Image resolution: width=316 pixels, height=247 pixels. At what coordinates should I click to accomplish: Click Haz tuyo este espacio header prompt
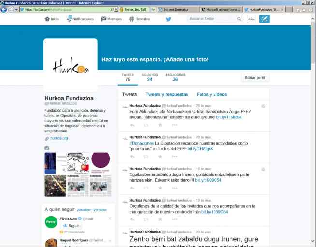tap(155, 59)
